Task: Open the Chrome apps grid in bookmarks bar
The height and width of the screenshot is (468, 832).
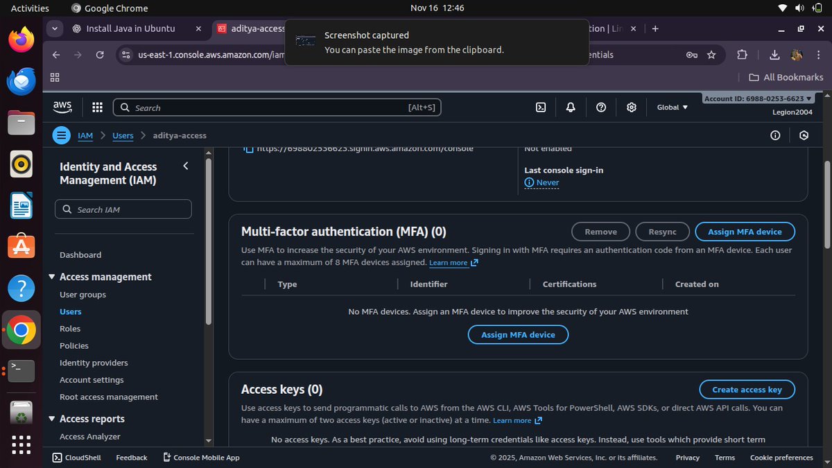Action: pos(55,77)
